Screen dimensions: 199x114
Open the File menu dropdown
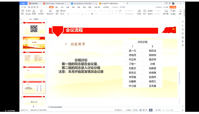[24, 7]
